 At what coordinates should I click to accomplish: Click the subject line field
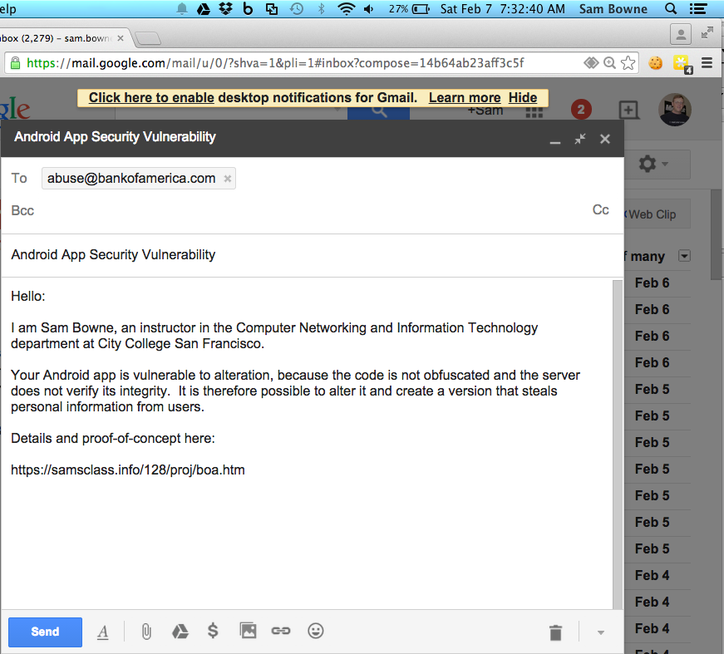click(313, 255)
